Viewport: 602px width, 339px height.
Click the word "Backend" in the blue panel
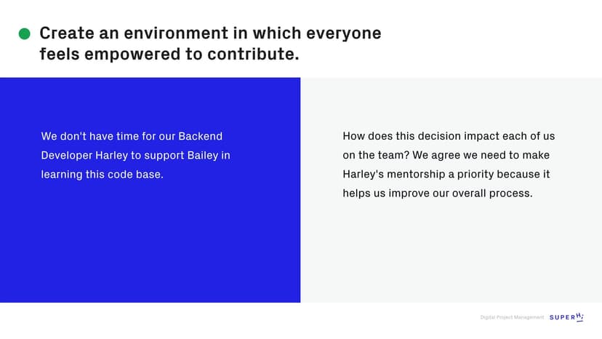200,136
